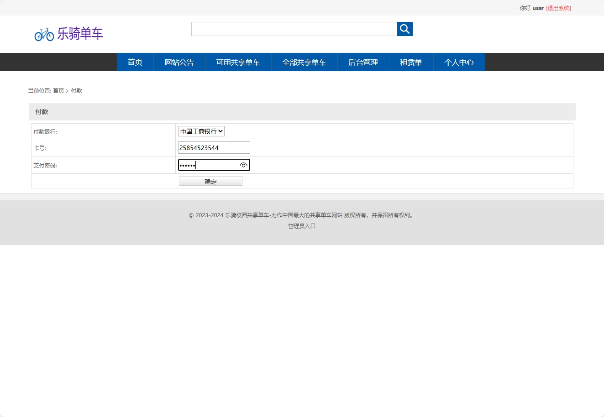Switch to the 可用共享单车 tab
The image size is (604, 417).
(238, 62)
